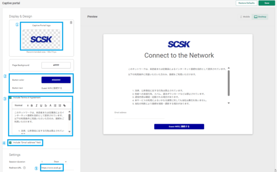
Task: Click the Save button
Action: point(267,3)
